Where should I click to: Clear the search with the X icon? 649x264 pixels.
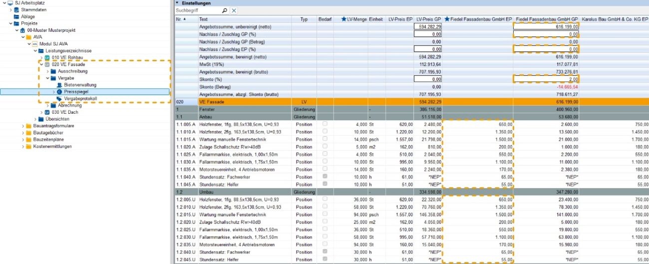[x=234, y=10]
